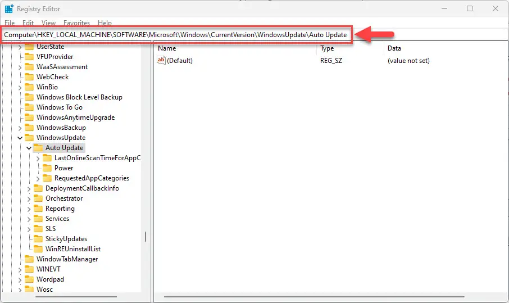The height and width of the screenshot is (303, 509).
Task: Click the UserState folder icon
Action: point(29,47)
